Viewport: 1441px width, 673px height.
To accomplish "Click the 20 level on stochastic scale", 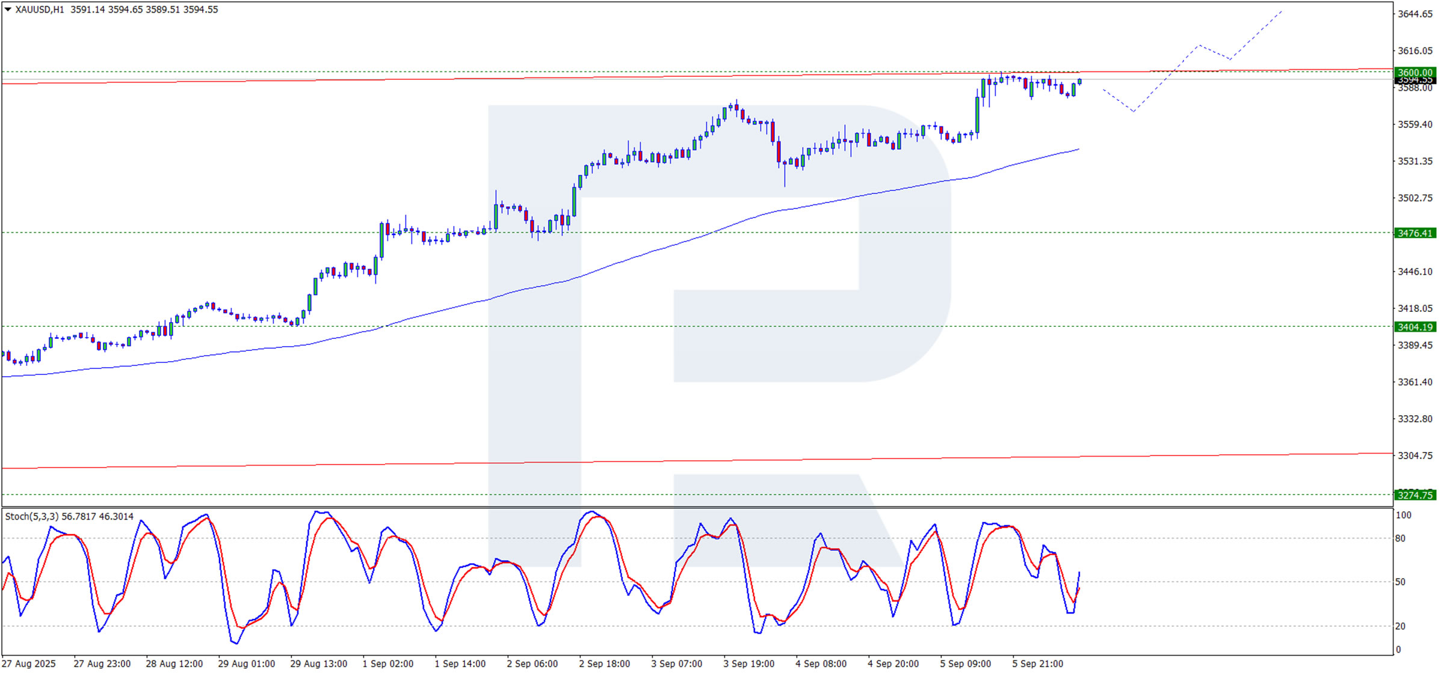I will coord(1401,626).
